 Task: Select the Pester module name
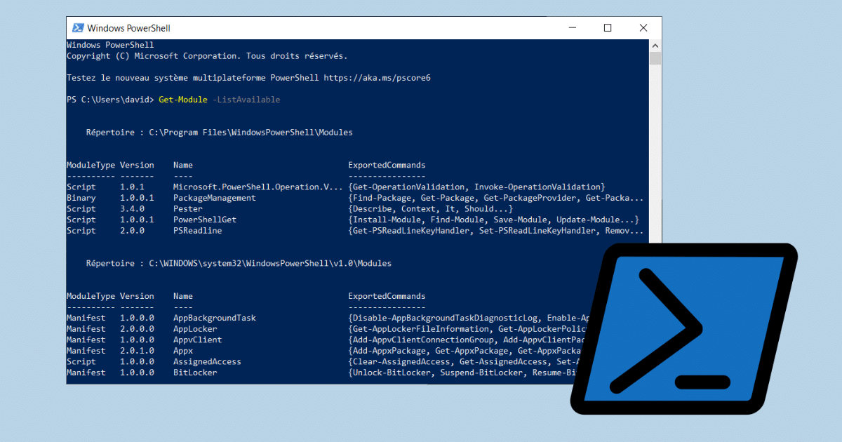point(187,208)
